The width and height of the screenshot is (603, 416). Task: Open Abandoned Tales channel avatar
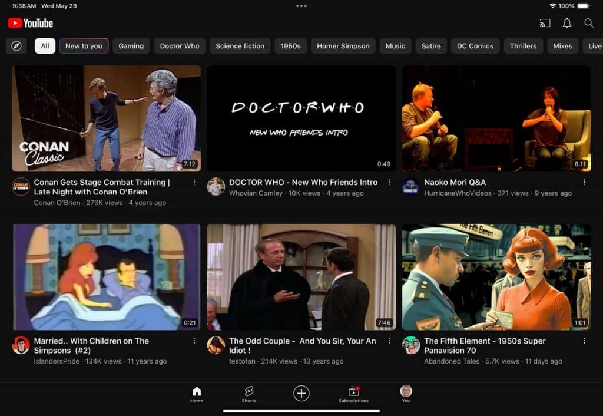[x=410, y=345]
